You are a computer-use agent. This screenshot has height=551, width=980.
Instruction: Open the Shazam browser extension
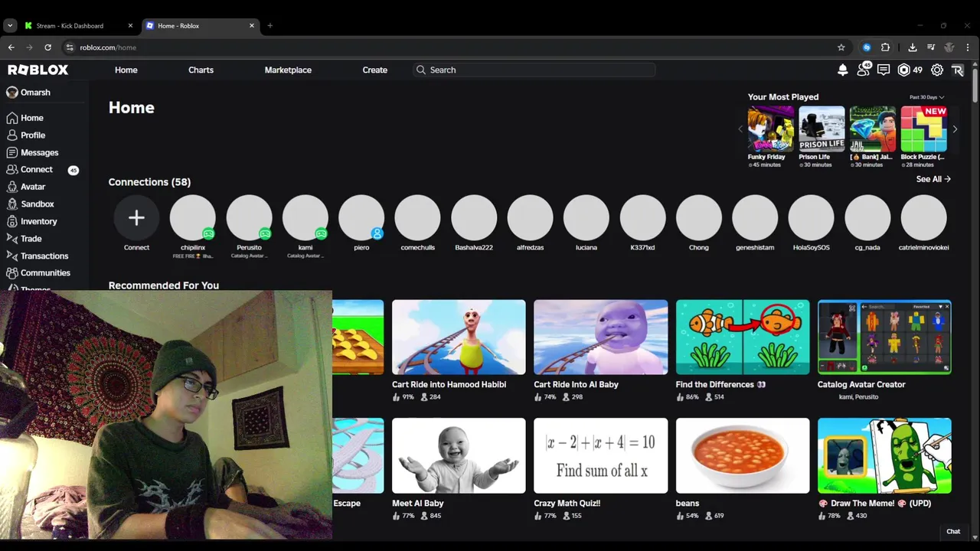pos(867,47)
